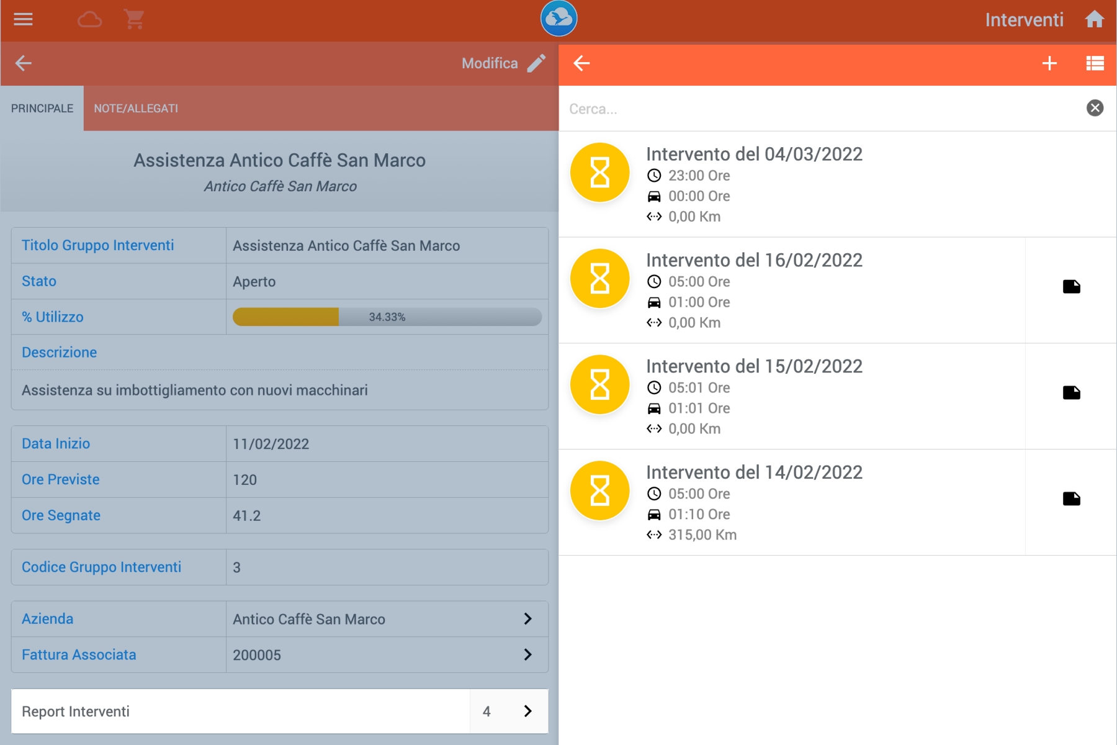Click description text about imbottigliamento

(195, 391)
